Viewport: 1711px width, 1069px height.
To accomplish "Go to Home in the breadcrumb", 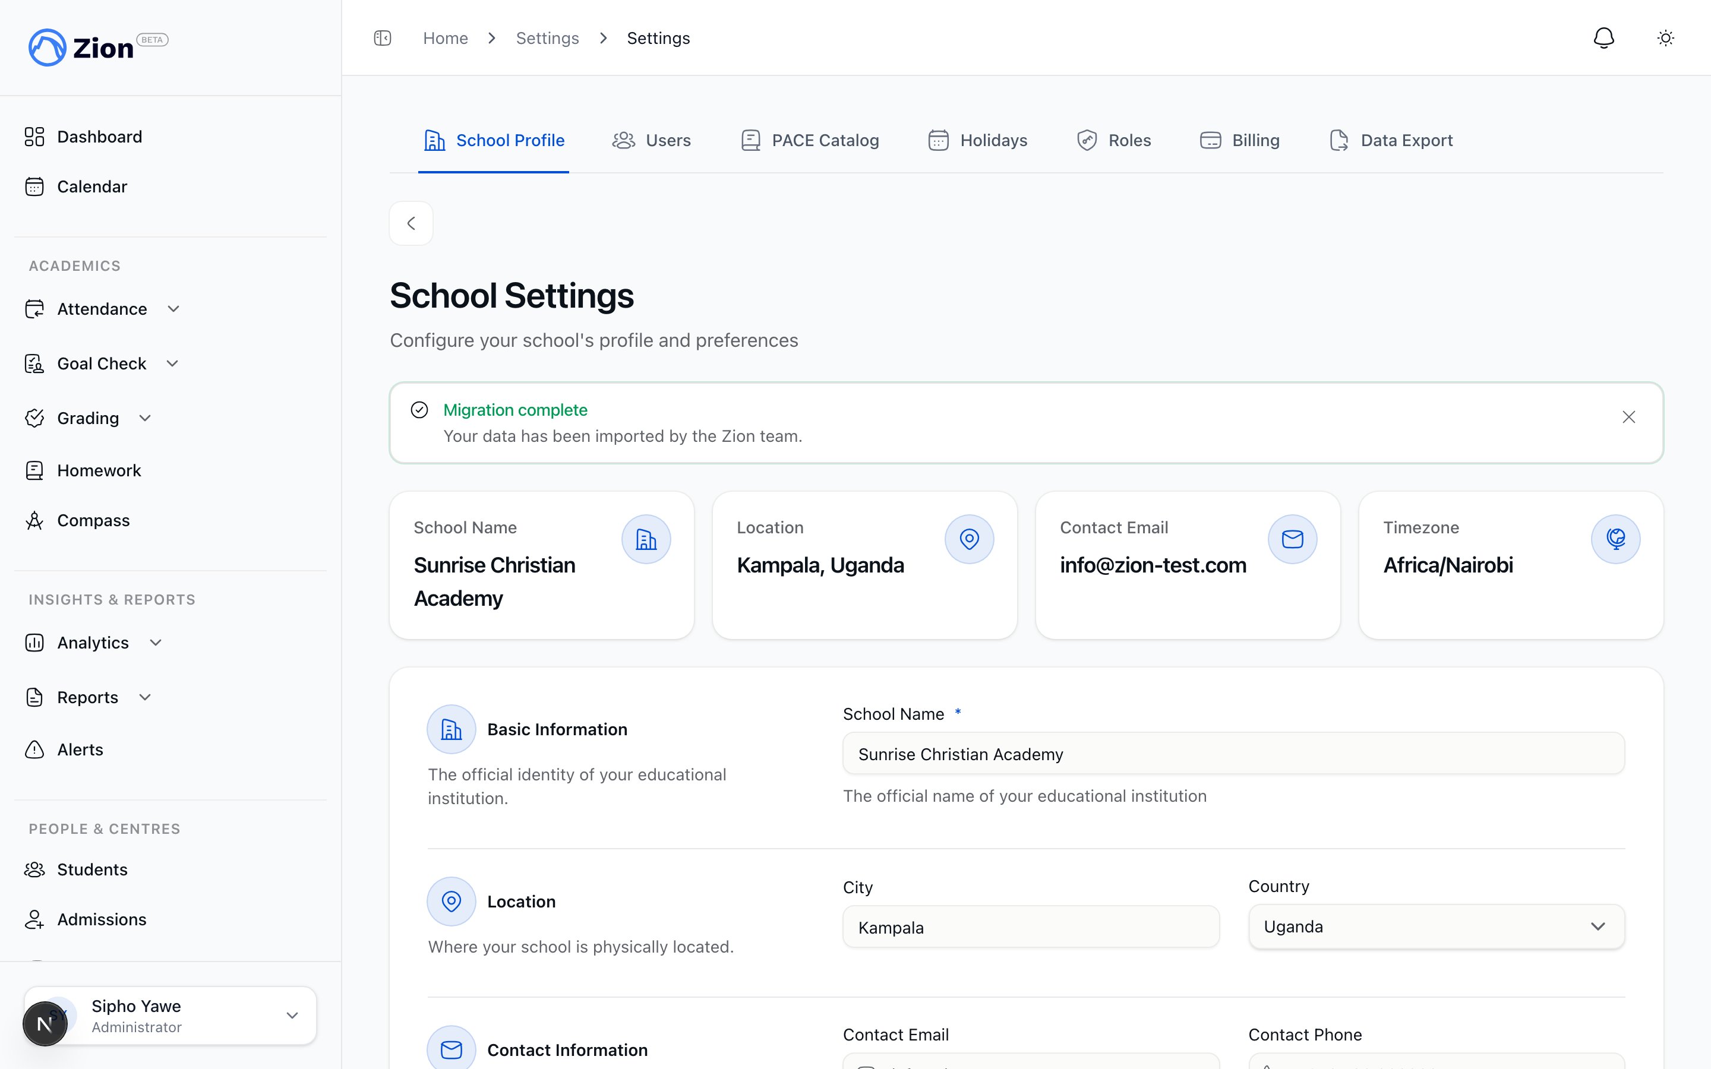I will 446,38.
